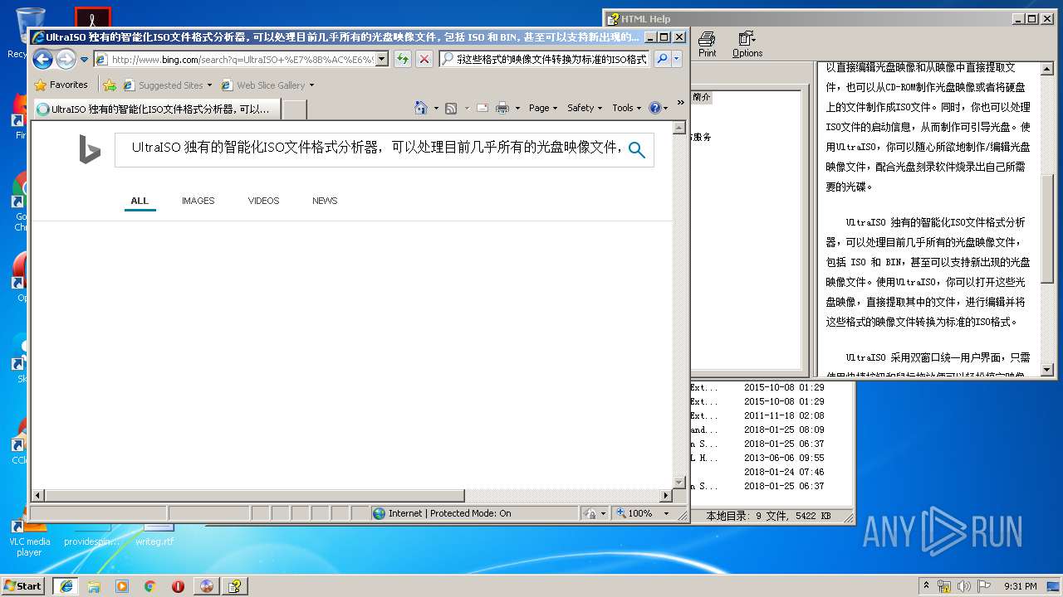Open the Safety menu
This screenshot has width=1063, height=597.
(x=585, y=108)
